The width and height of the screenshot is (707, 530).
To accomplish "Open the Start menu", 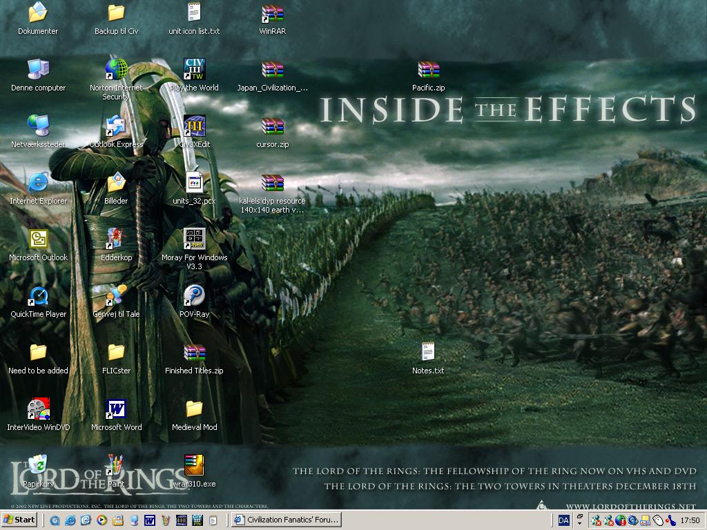I will click(x=19, y=520).
